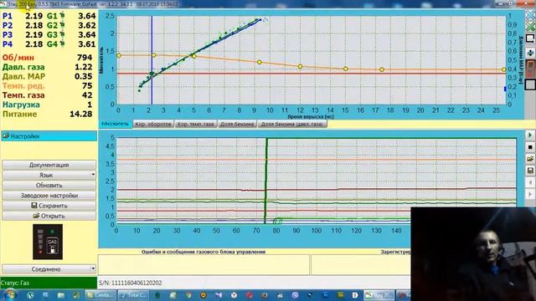
Task: Select yellow multiplier point at 5 ms
Action: click(193, 56)
